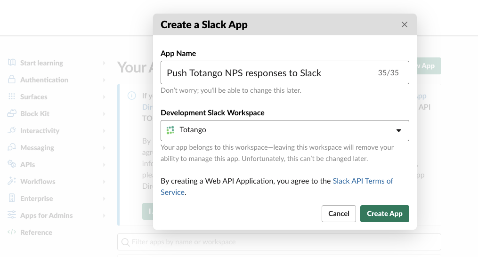Click the Create a Slack App title
478x257 pixels.
[204, 24]
